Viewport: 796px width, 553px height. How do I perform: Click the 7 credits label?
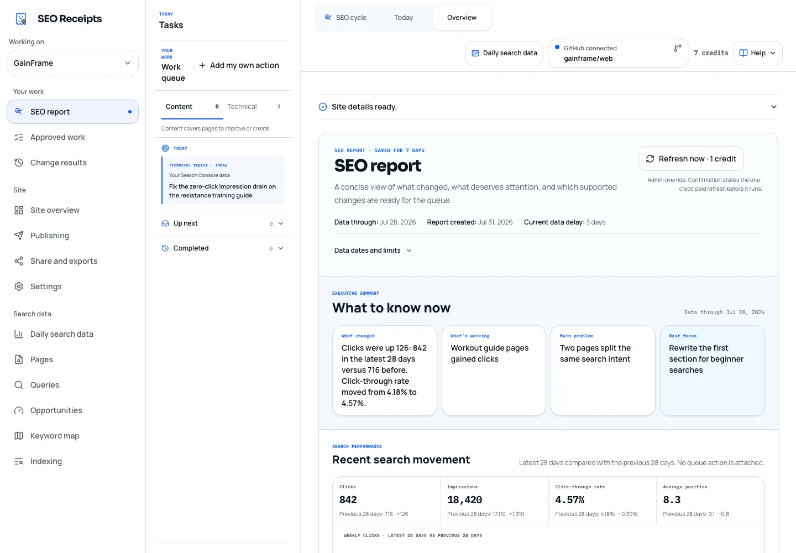pyautogui.click(x=711, y=53)
